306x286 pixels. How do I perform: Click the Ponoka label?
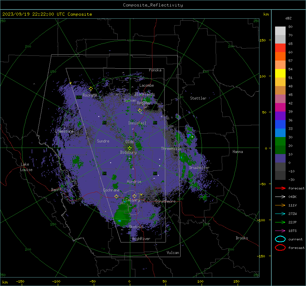pyautogui.click(x=155, y=70)
